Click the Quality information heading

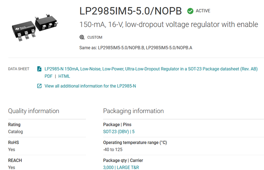(33, 111)
